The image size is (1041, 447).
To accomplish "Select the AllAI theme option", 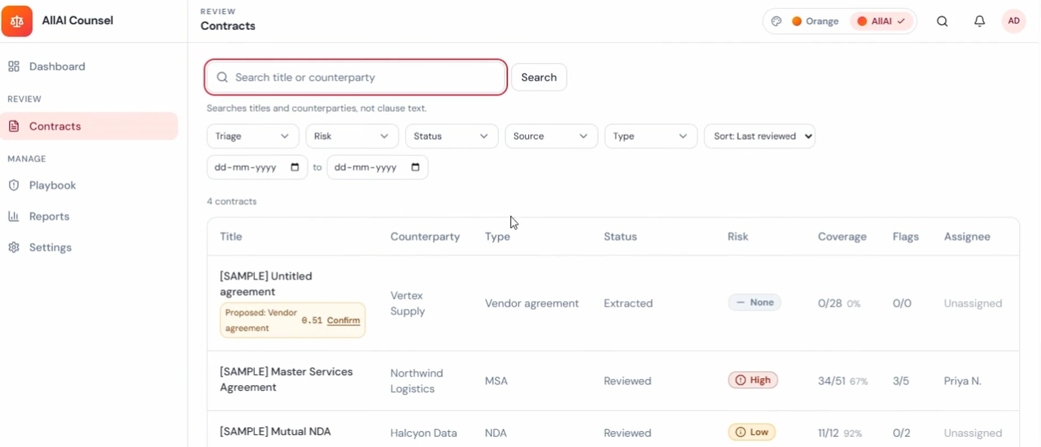I will click(881, 21).
